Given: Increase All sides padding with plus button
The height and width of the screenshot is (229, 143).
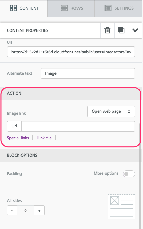Looking at the screenshot, I should 39,210.
